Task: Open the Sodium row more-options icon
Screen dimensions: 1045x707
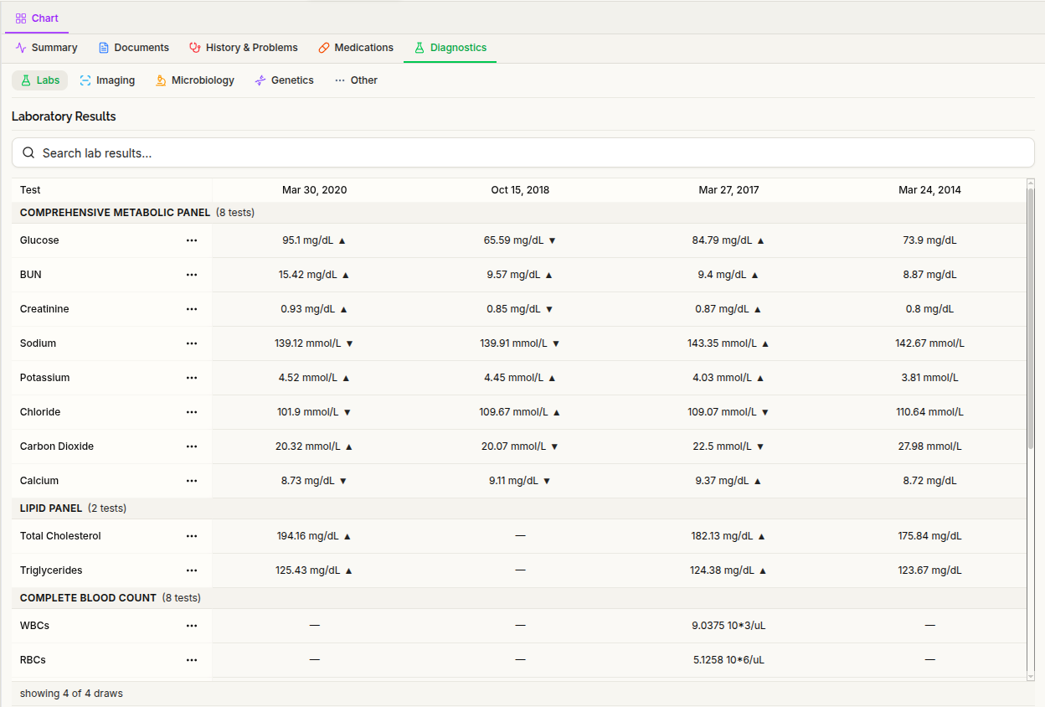Action: coord(192,343)
